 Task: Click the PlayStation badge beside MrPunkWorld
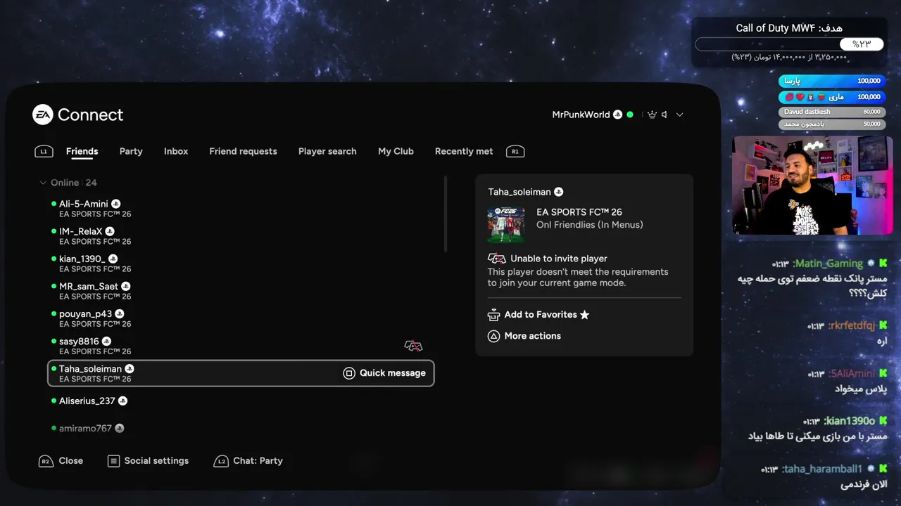[617, 115]
